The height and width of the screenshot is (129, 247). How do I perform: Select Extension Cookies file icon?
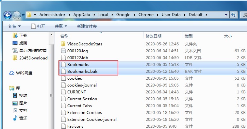tap(63, 112)
